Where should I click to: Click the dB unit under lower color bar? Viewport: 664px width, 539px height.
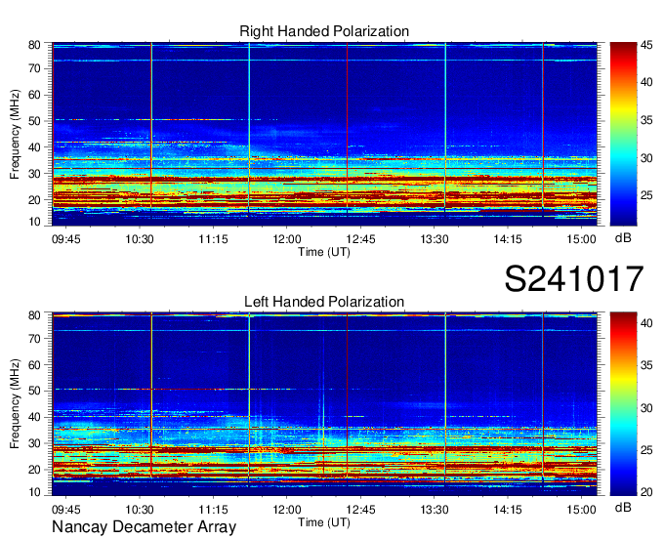[x=623, y=507]
